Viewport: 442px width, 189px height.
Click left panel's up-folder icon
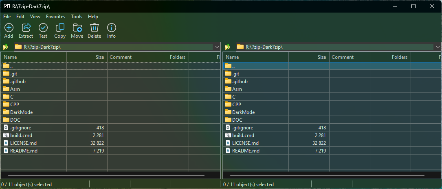click(6, 47)
